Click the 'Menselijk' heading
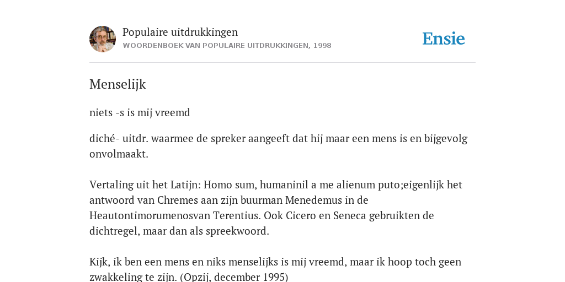Image resolution: width=565 pixels, height=282 pixels. pyautogui.click(x=118, y=84)
